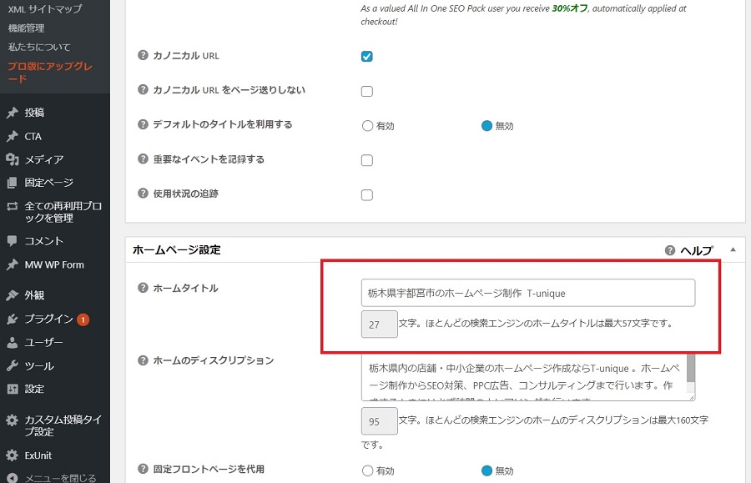Uncheck the カノニカル URL checkbox
Image resolution: width=751 pixels, height=483 pixels.
[x=366, y=57]
